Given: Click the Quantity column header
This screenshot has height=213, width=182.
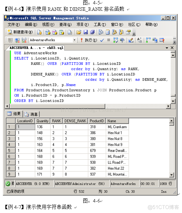Looking at the screenshot, I should click(43, 121).
